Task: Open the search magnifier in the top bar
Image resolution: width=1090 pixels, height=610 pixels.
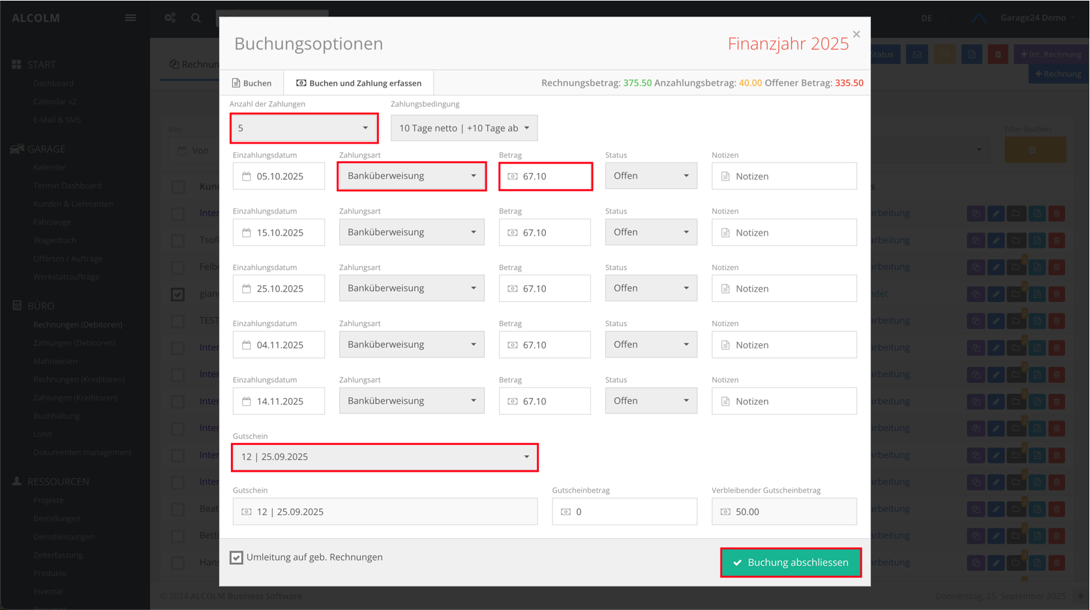Action: (196, 18)
